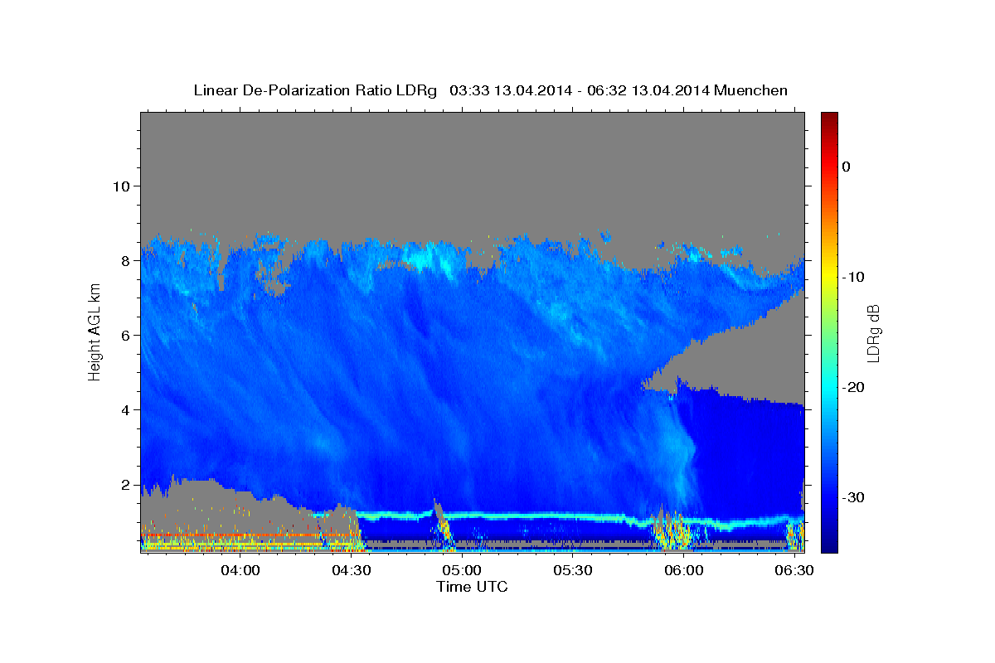Click the colorbar tick label '-20'
995x663 pixels.
[x=854, y=387]
